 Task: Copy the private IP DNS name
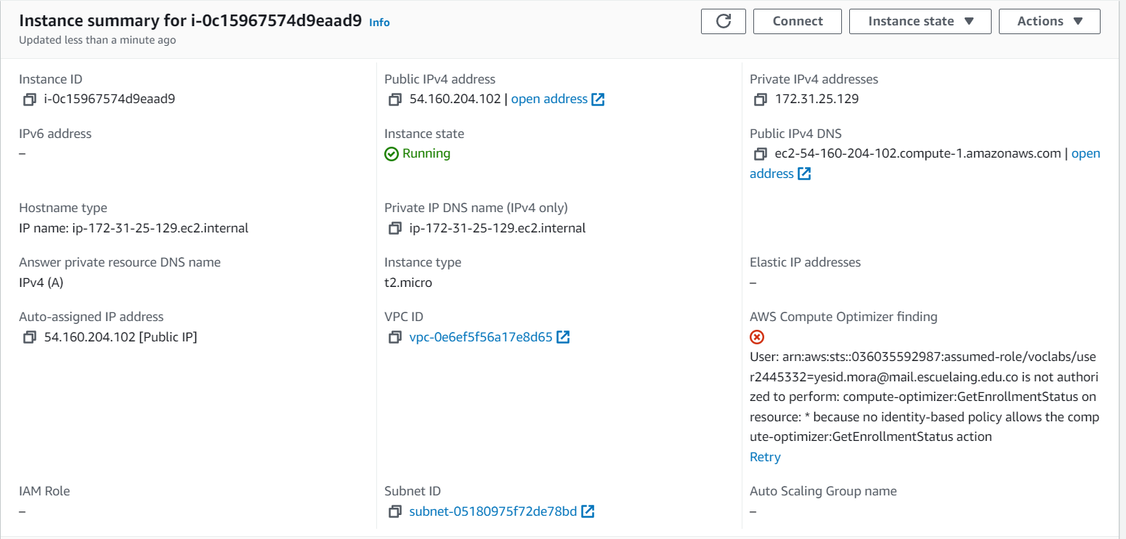pyautogui.click(x=394, y=227)
